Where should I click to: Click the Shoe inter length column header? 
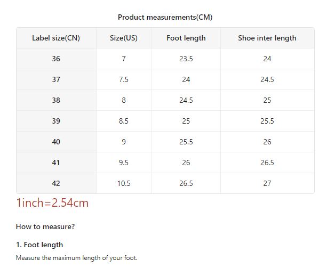[x=267, y=38]
